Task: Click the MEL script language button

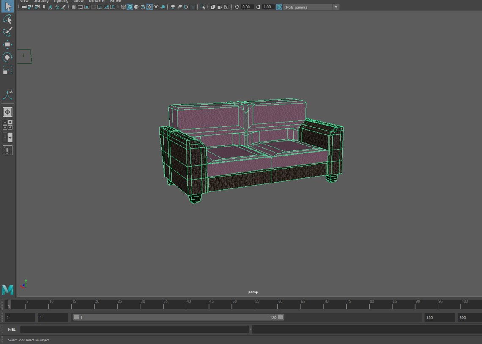Action: pyautogui.click(x=12, y=330)
